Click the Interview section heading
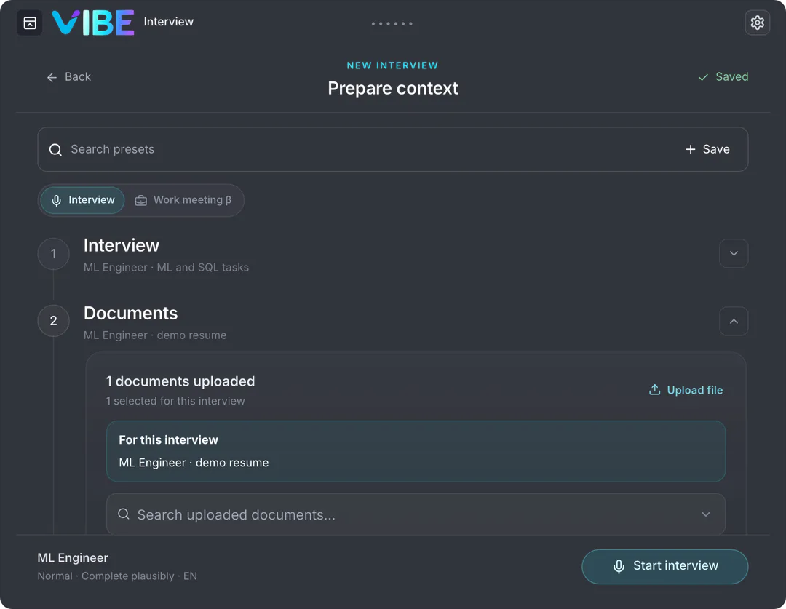Viewport: 786px width, 609px height. point(122,246)
